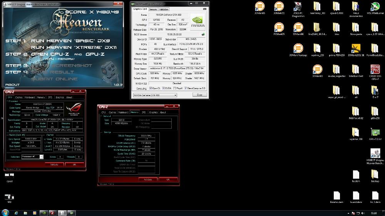Open the 3DMark Vantage desktop shortcut
Image resolution: width=385 pixels, height=216 pixels.
coord(298,50)
